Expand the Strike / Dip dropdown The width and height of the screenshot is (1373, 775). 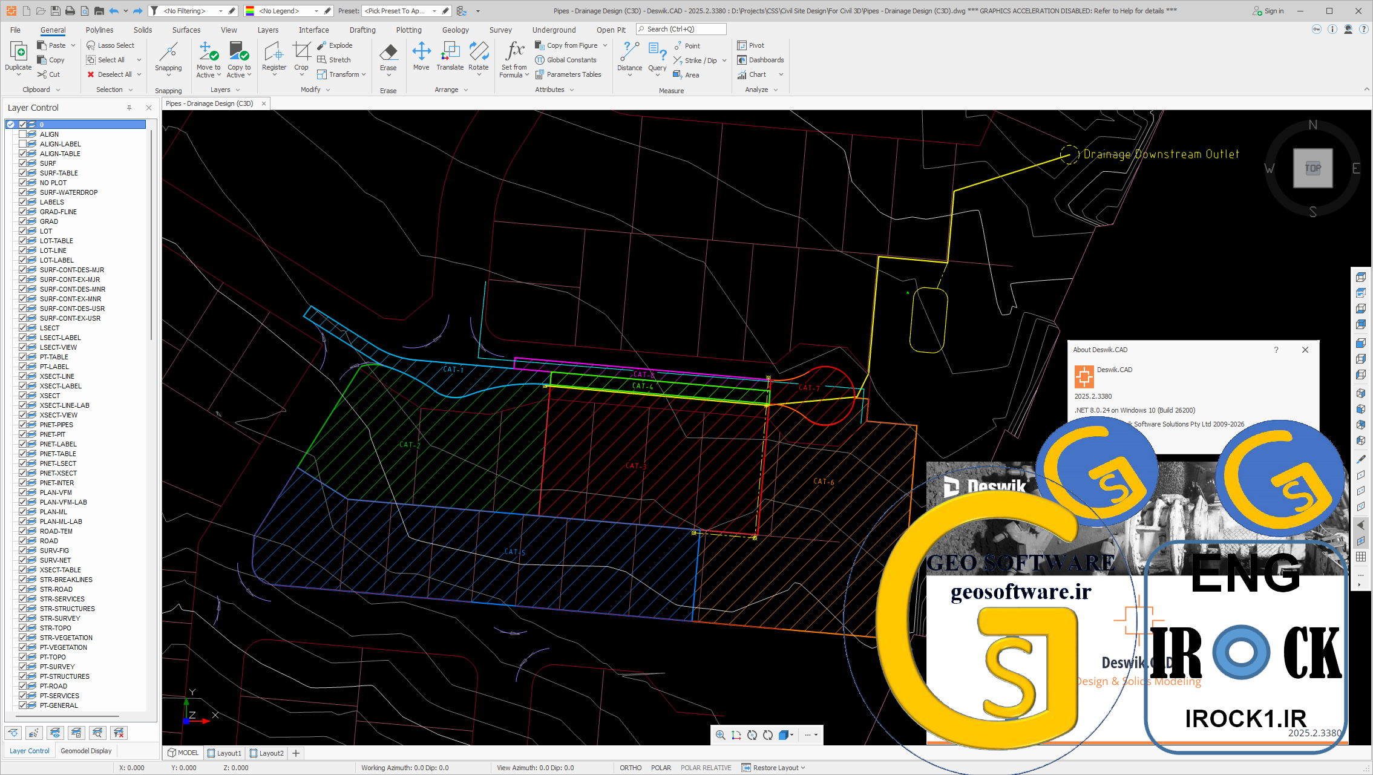724,60
